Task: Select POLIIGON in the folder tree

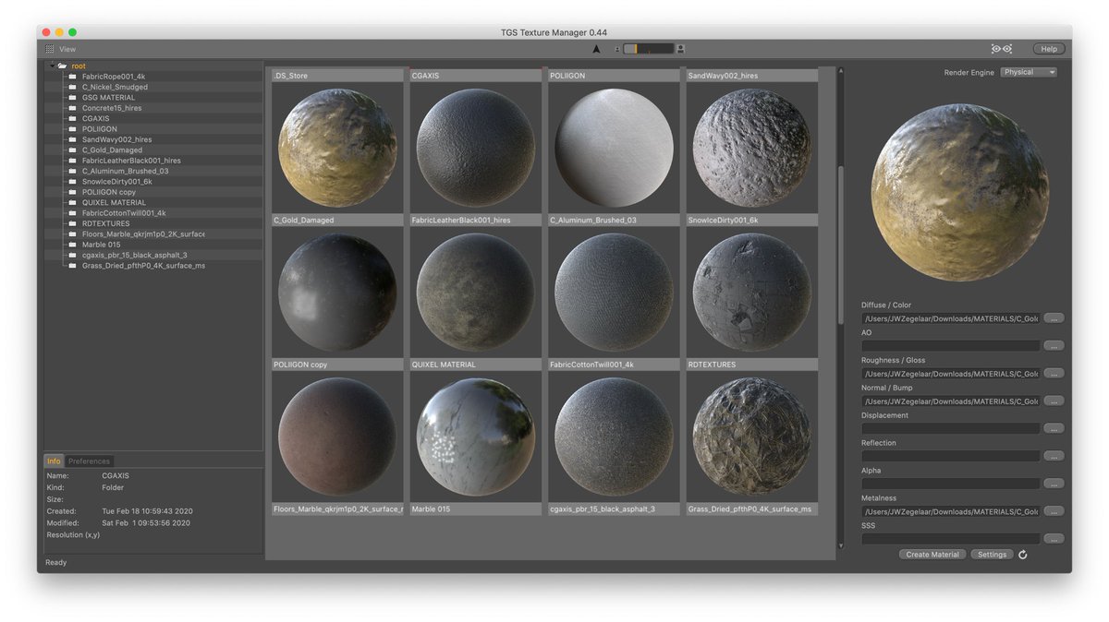Action: click(100, 129)
